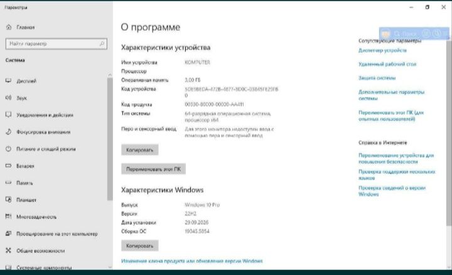The image size is (452, 275).
Task: Open Общие возможности icon
Action: coord(8,251)
